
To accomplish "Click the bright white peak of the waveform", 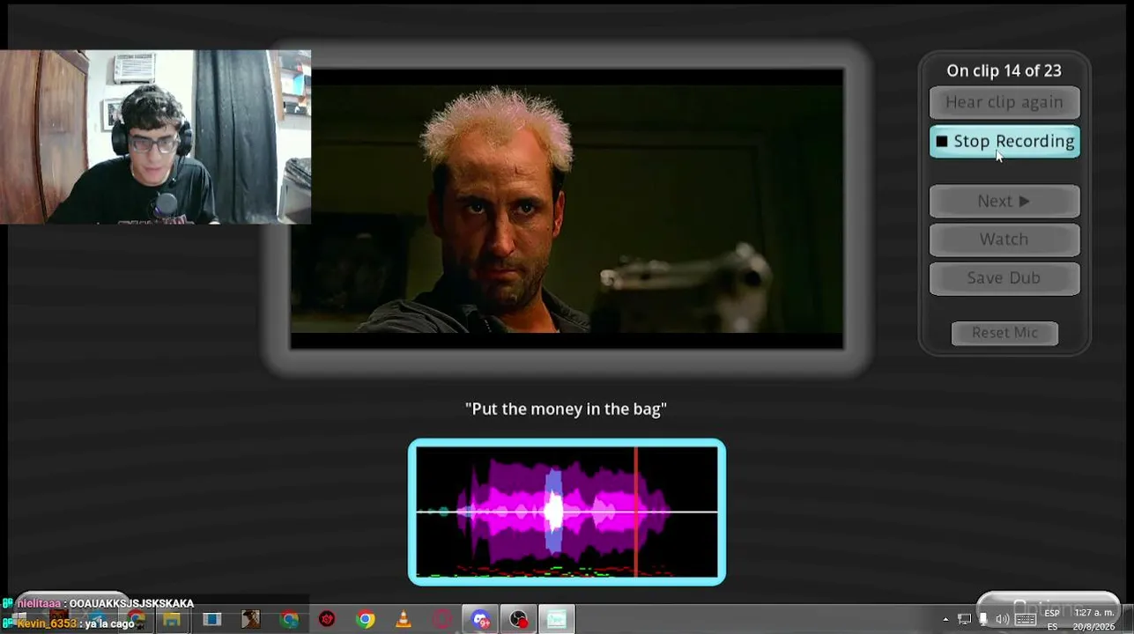I will click(554, 512).
